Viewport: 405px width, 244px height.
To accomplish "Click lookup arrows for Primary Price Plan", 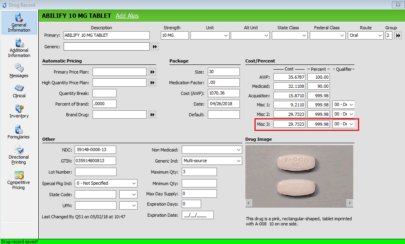I will pos(152,72).
